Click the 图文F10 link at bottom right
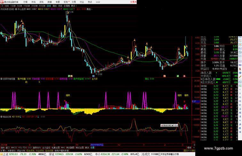 coord(187,151)
